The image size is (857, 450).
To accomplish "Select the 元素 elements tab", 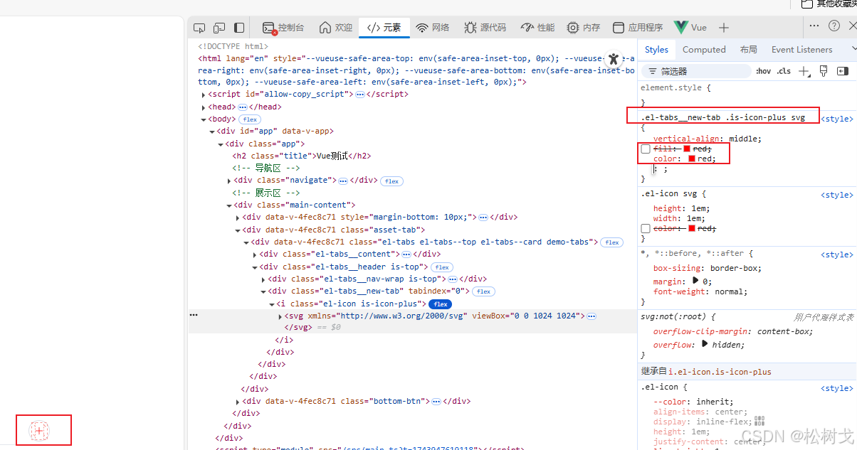I will [384, 28].
